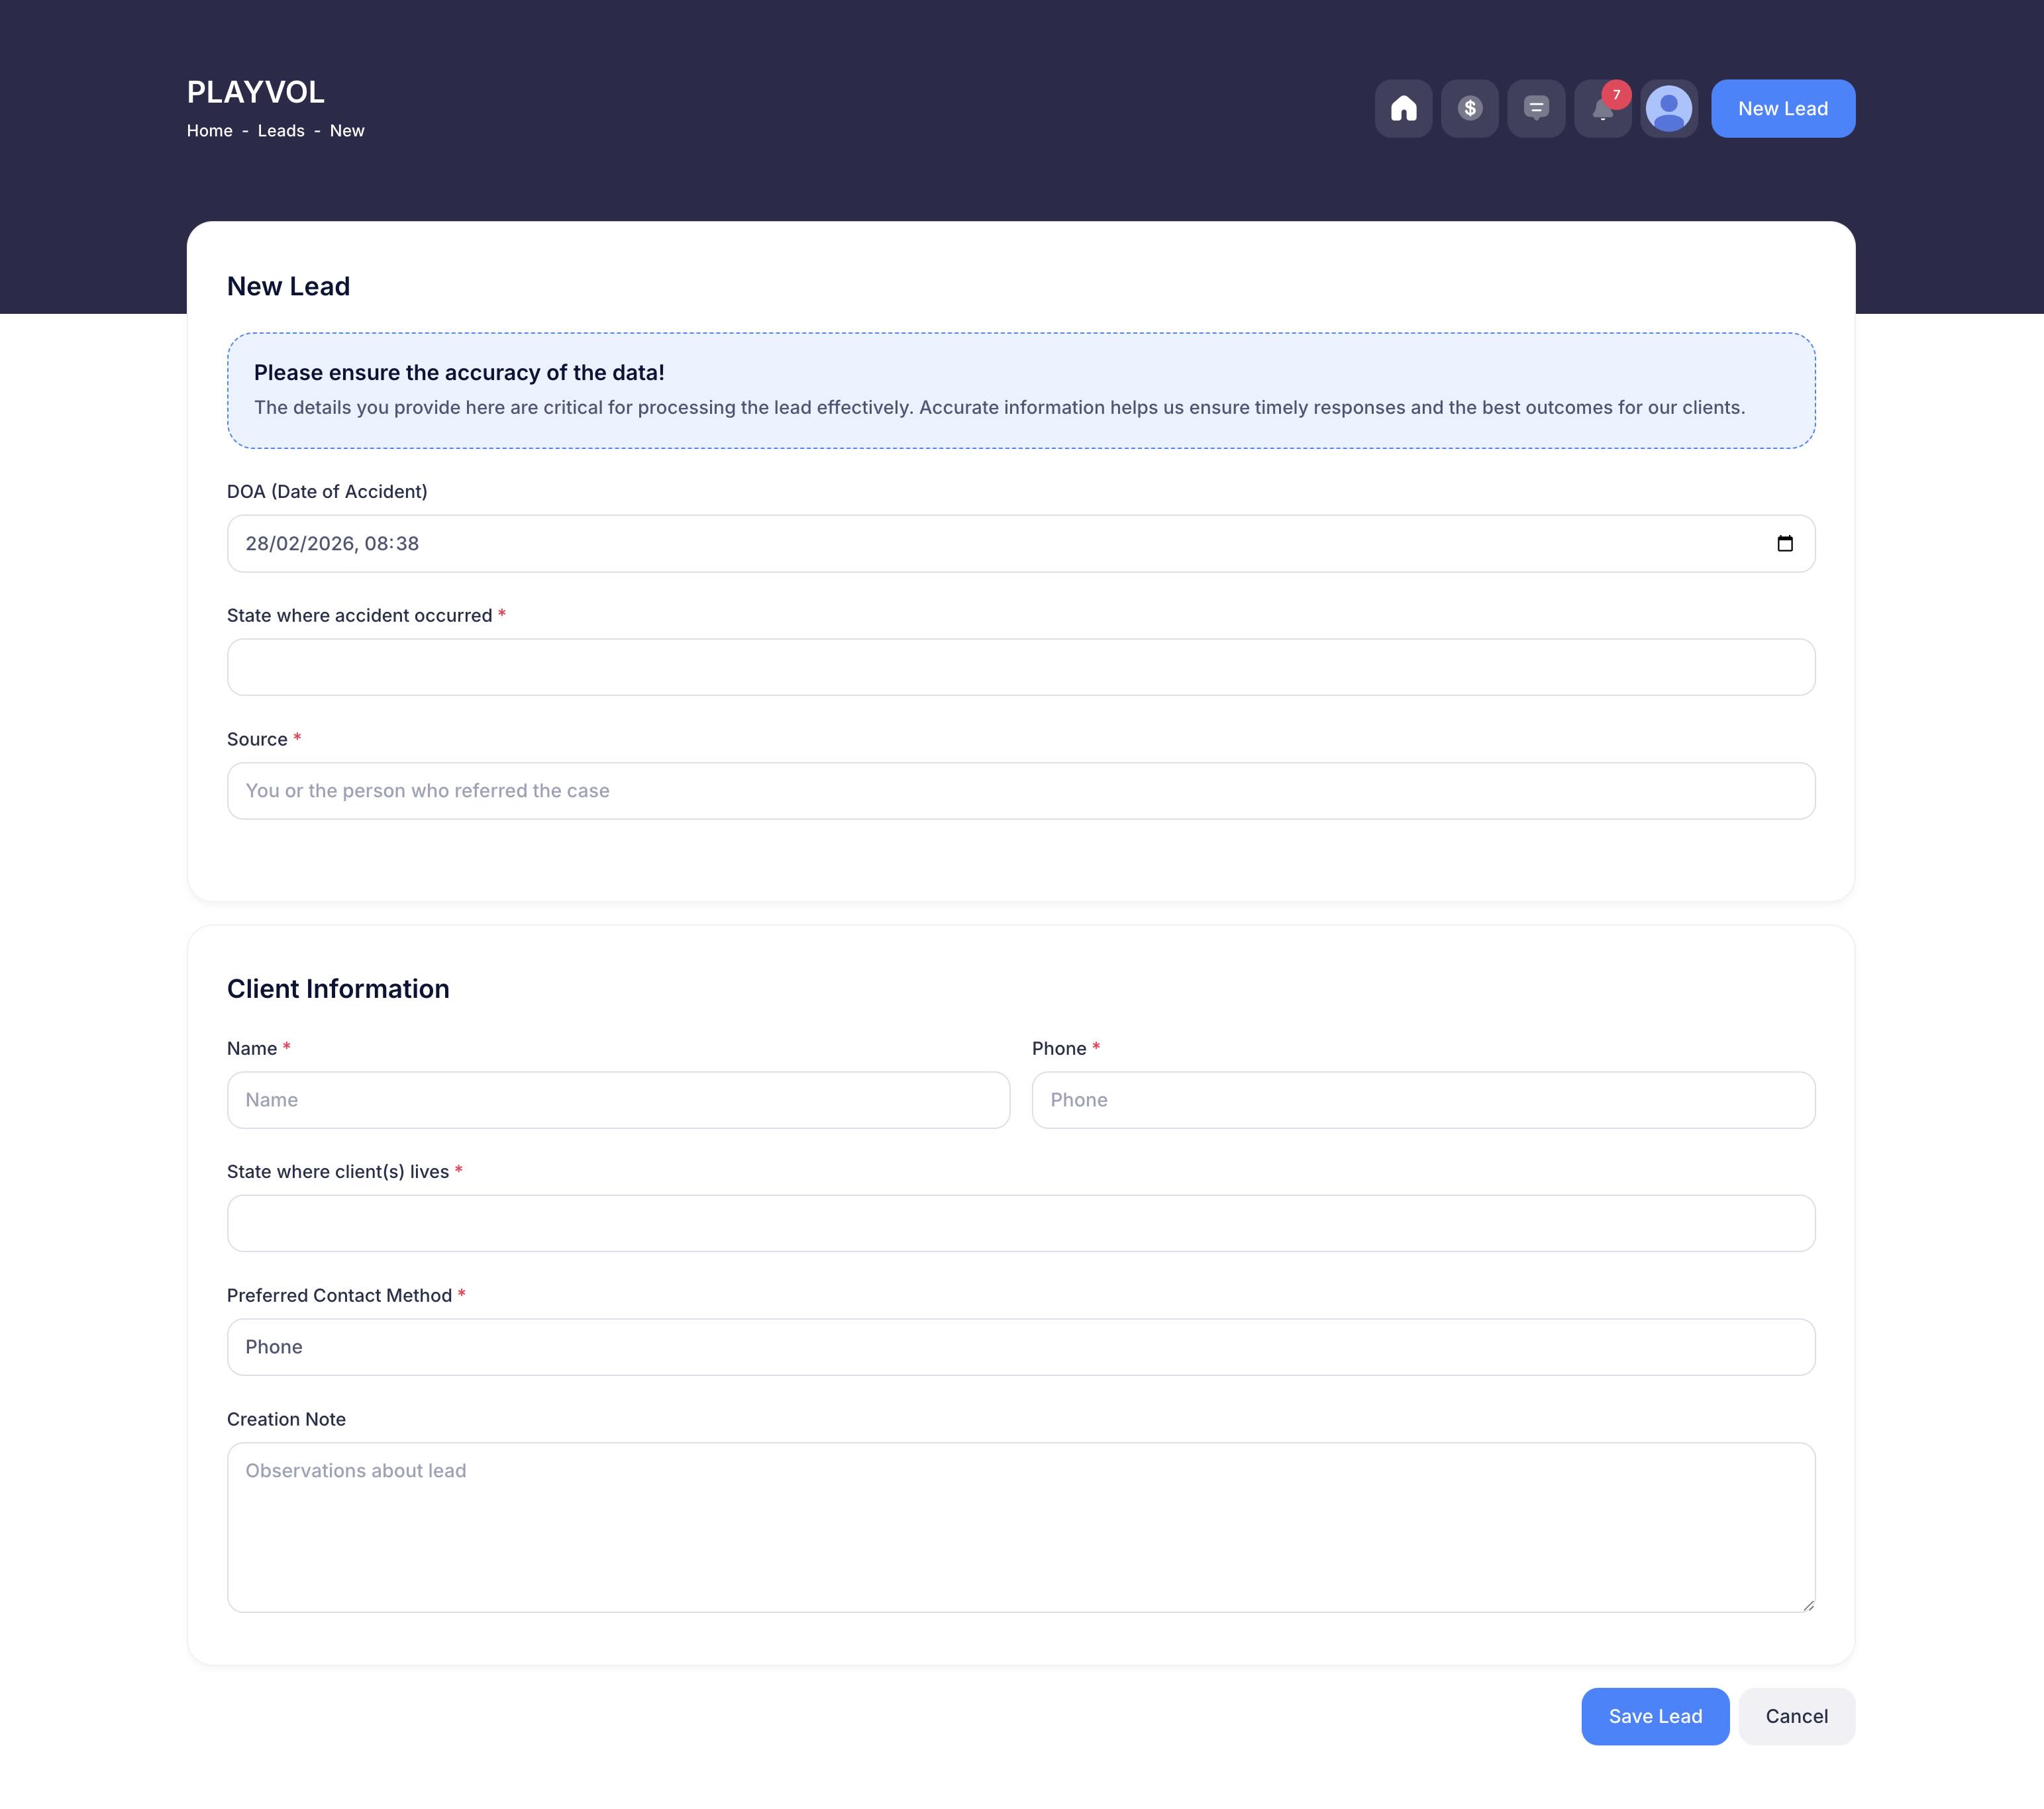Screen dimensions: 2044x1809
Task: Click the PLAYVOL logo
Action: [255, 92]
